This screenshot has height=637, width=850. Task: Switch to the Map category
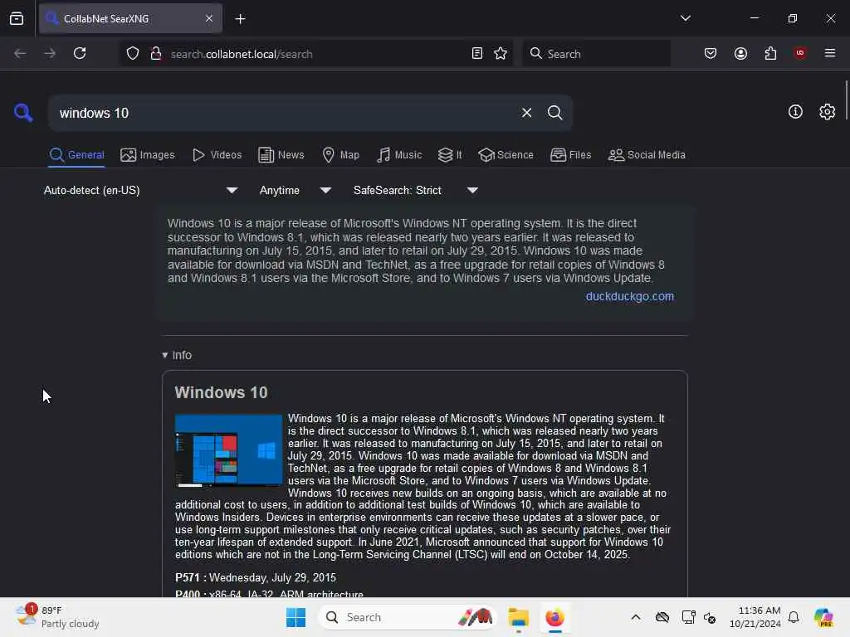tap(341, 155)
